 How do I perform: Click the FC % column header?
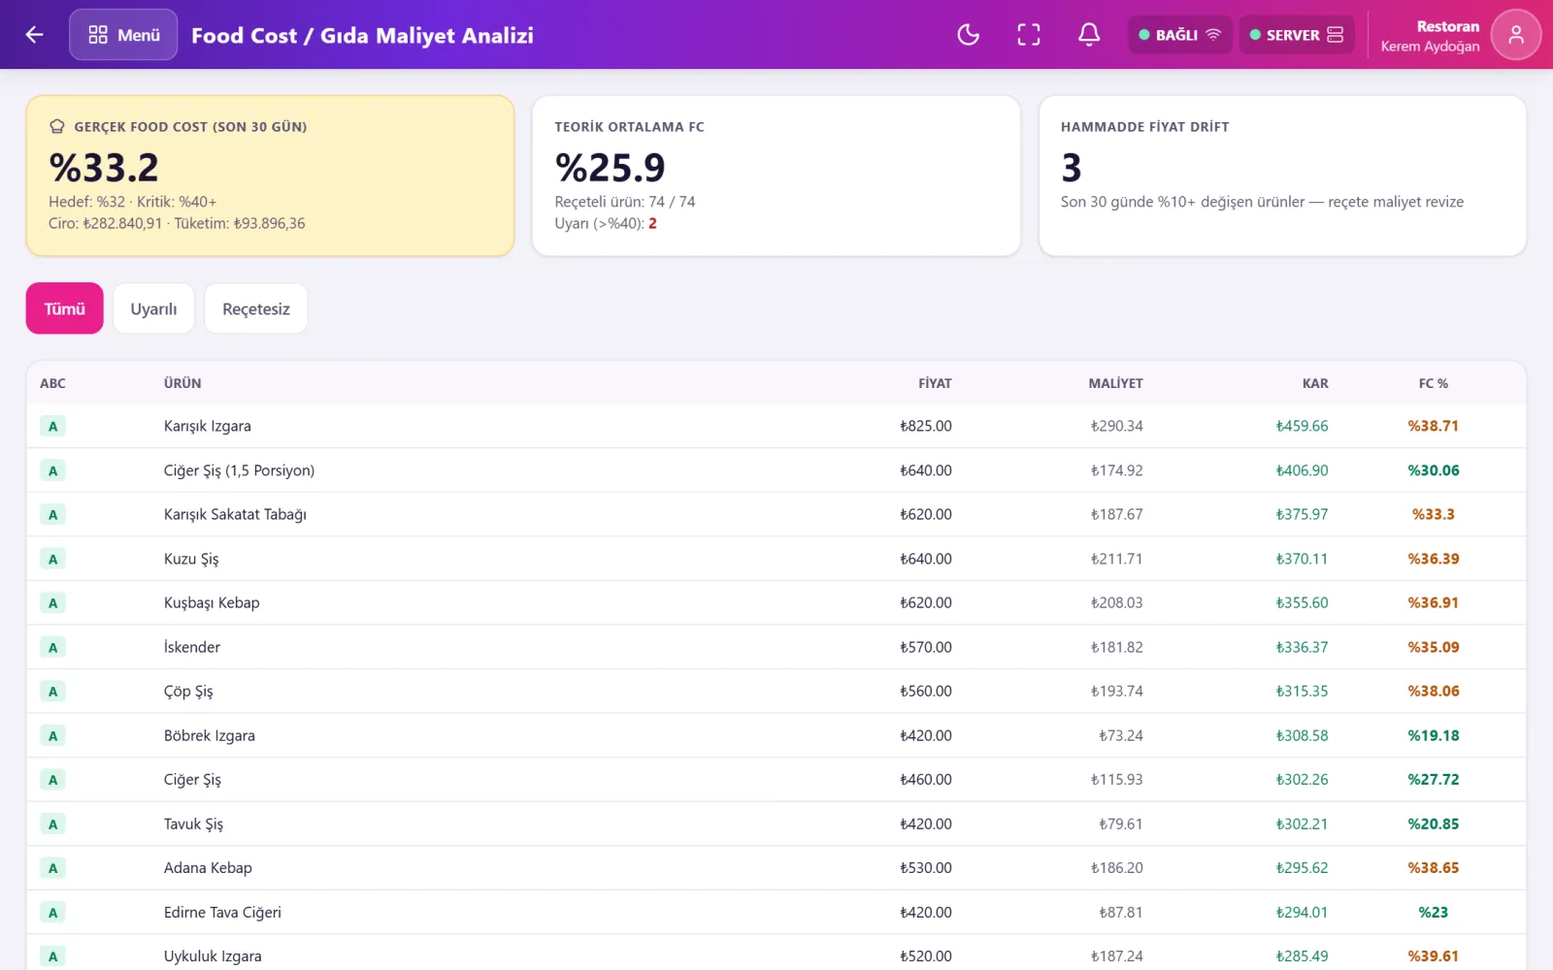(1433, 383)
